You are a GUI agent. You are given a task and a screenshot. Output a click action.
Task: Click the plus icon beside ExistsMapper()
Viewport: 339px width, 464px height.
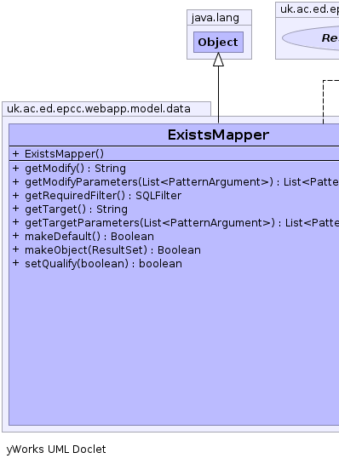pyautogui.click(x=15, y=153)
